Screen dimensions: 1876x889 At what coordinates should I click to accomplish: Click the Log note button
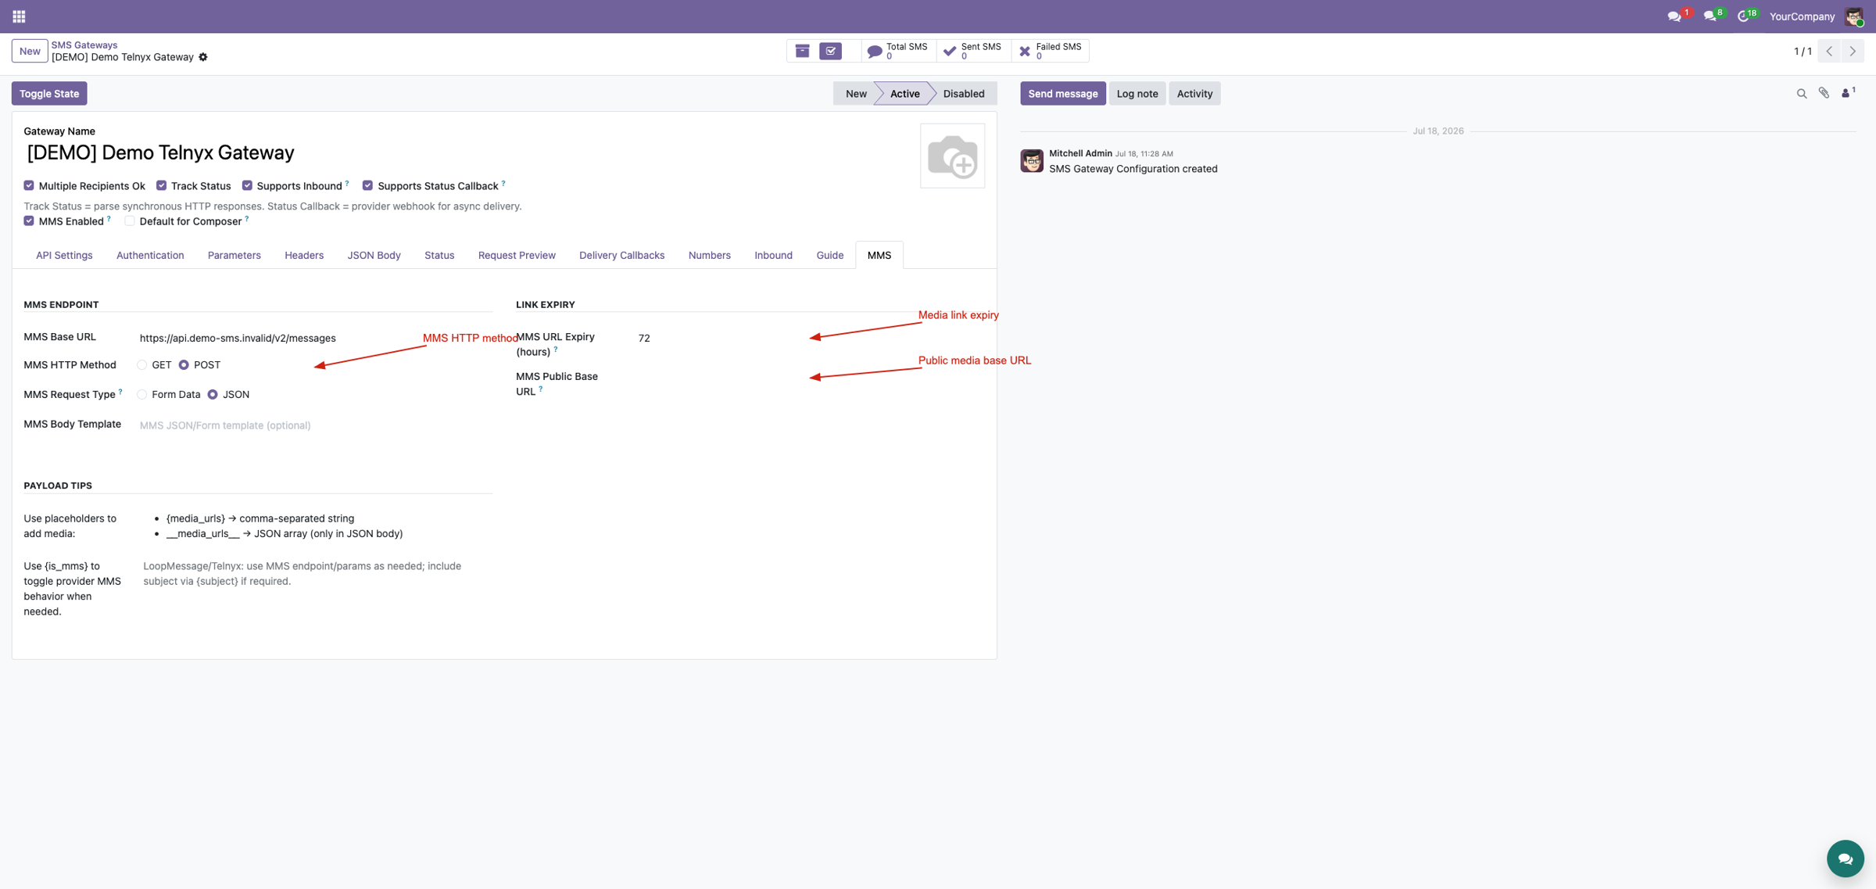pos(1137,94)
